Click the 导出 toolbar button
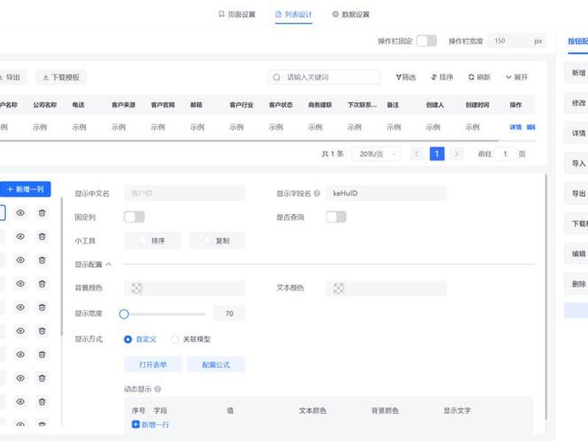Viewport: 588px width, 441px height. [10, 77]
